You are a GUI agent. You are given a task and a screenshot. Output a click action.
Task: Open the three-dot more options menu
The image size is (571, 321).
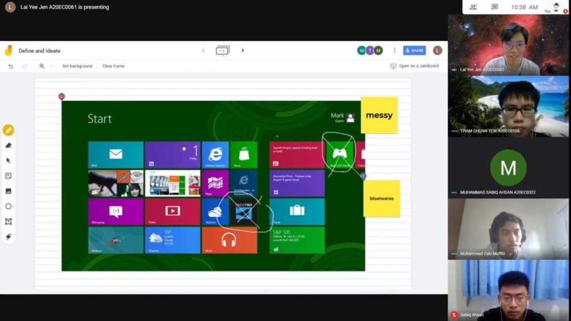pyautogui.click(x=395, y=51)
